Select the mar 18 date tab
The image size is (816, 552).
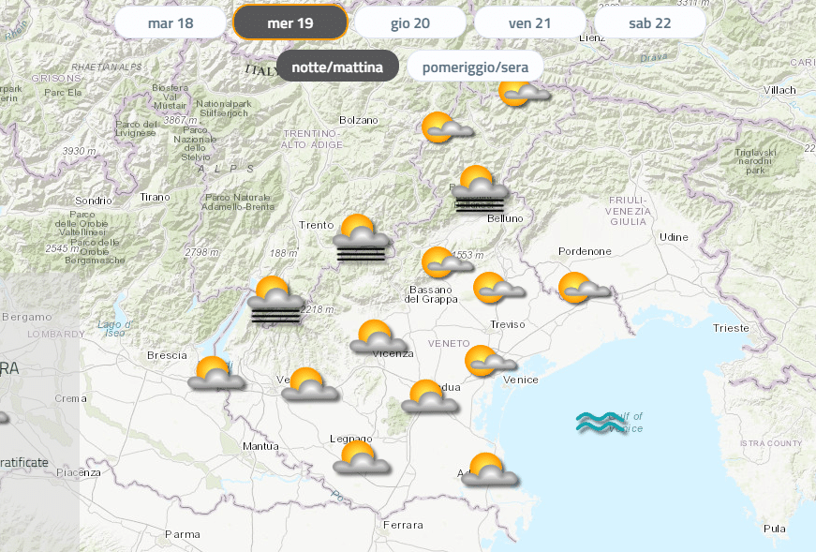171,22
